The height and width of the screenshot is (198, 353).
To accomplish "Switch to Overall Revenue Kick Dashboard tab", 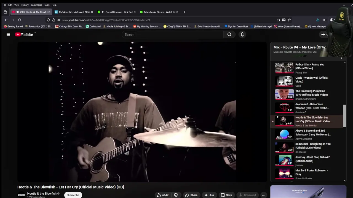I will [117, 12].
